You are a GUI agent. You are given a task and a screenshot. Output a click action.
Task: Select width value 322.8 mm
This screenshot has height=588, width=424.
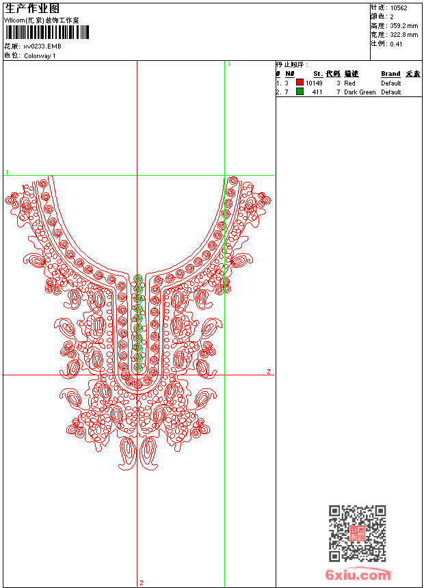[x=403, y=35]
